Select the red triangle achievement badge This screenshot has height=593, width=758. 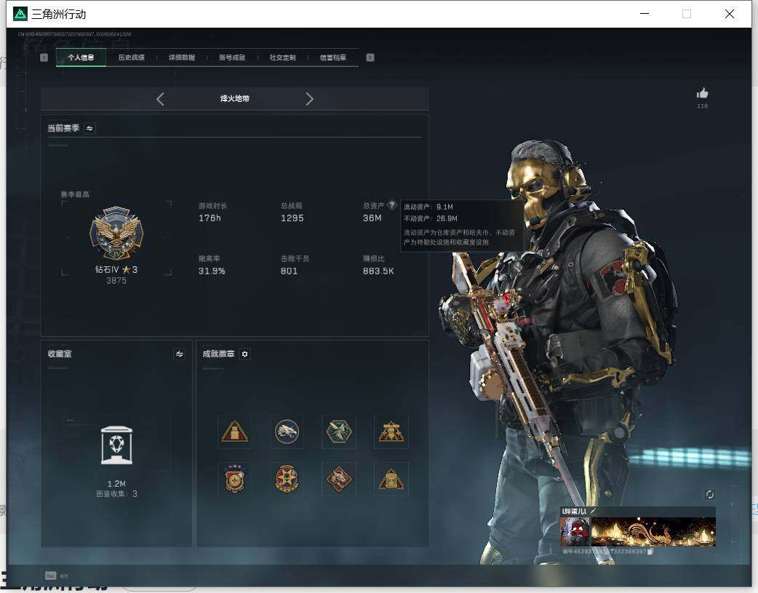235,431
